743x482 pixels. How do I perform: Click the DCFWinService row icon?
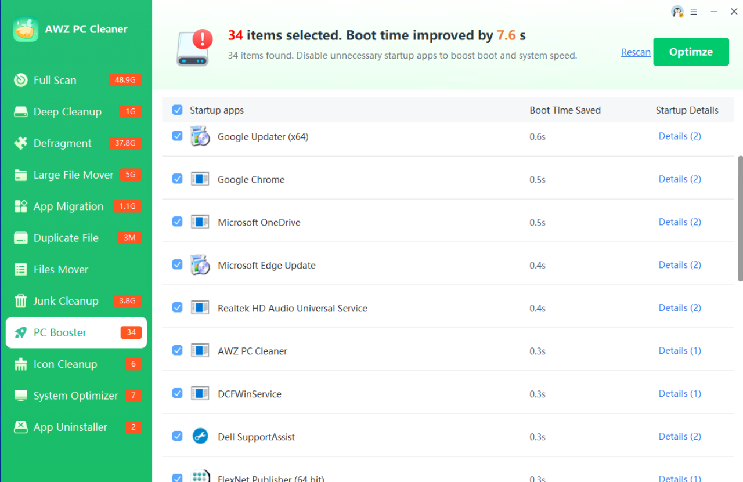pos(200,394)
